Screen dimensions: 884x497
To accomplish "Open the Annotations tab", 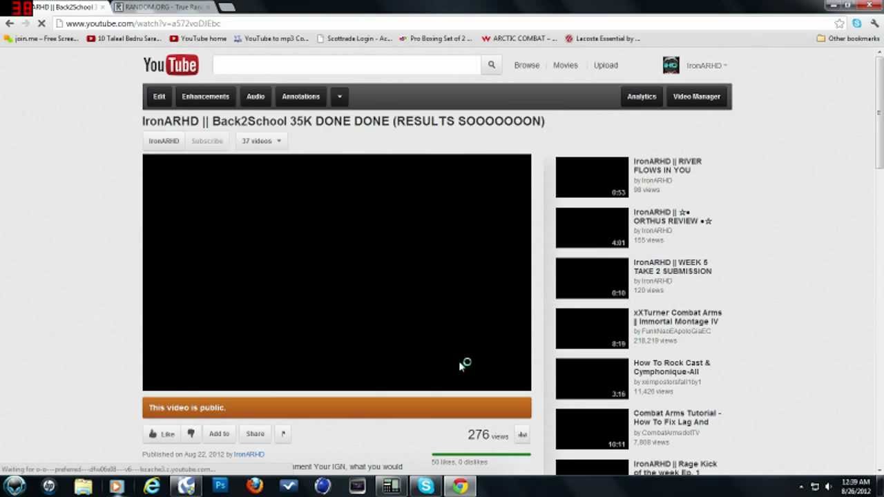I will (x=300, y=97).
